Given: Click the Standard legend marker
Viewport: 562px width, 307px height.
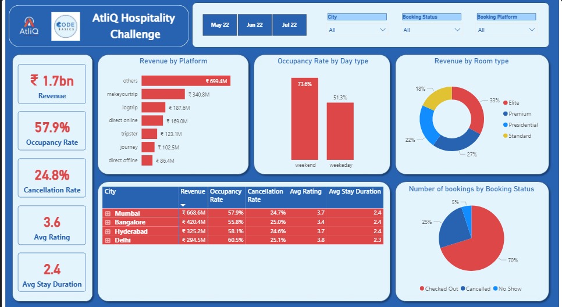Looking at the screenshot, I should click(x=506, y=136).
